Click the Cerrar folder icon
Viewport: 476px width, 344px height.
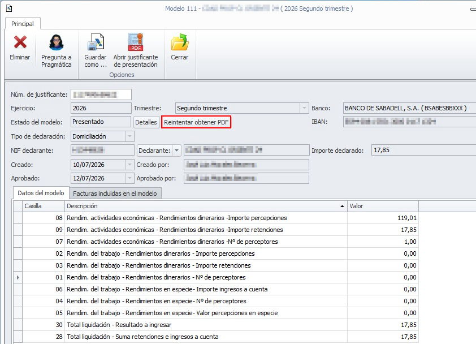[180, 42]
